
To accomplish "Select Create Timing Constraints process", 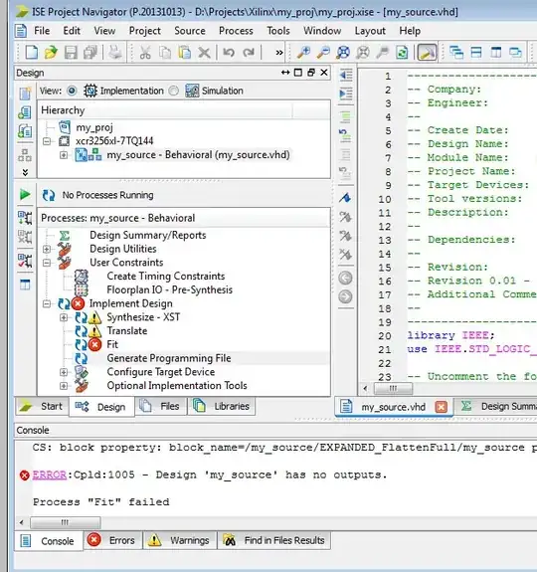I will (165, 277).
